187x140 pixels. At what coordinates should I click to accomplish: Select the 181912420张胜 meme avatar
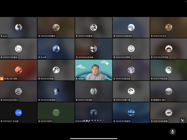click(x=56, y=70)
